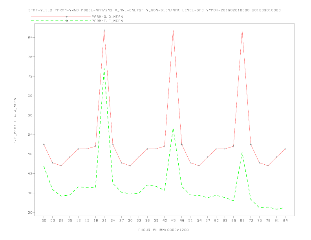
Task: Click the x-axis tick label 51
Action: point(190,220)
